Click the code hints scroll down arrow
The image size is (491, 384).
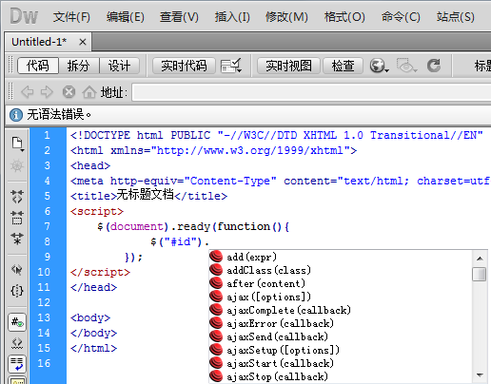(480, 375)
